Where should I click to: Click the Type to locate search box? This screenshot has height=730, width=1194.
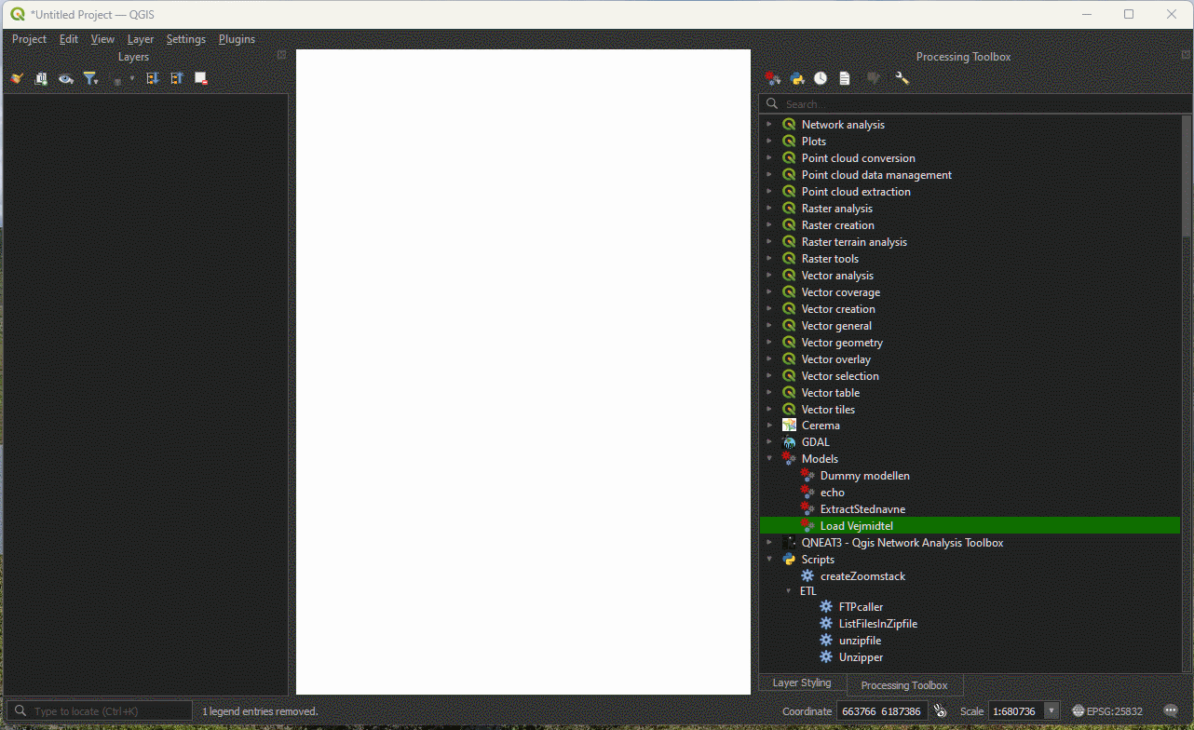[x=100, y=711]
